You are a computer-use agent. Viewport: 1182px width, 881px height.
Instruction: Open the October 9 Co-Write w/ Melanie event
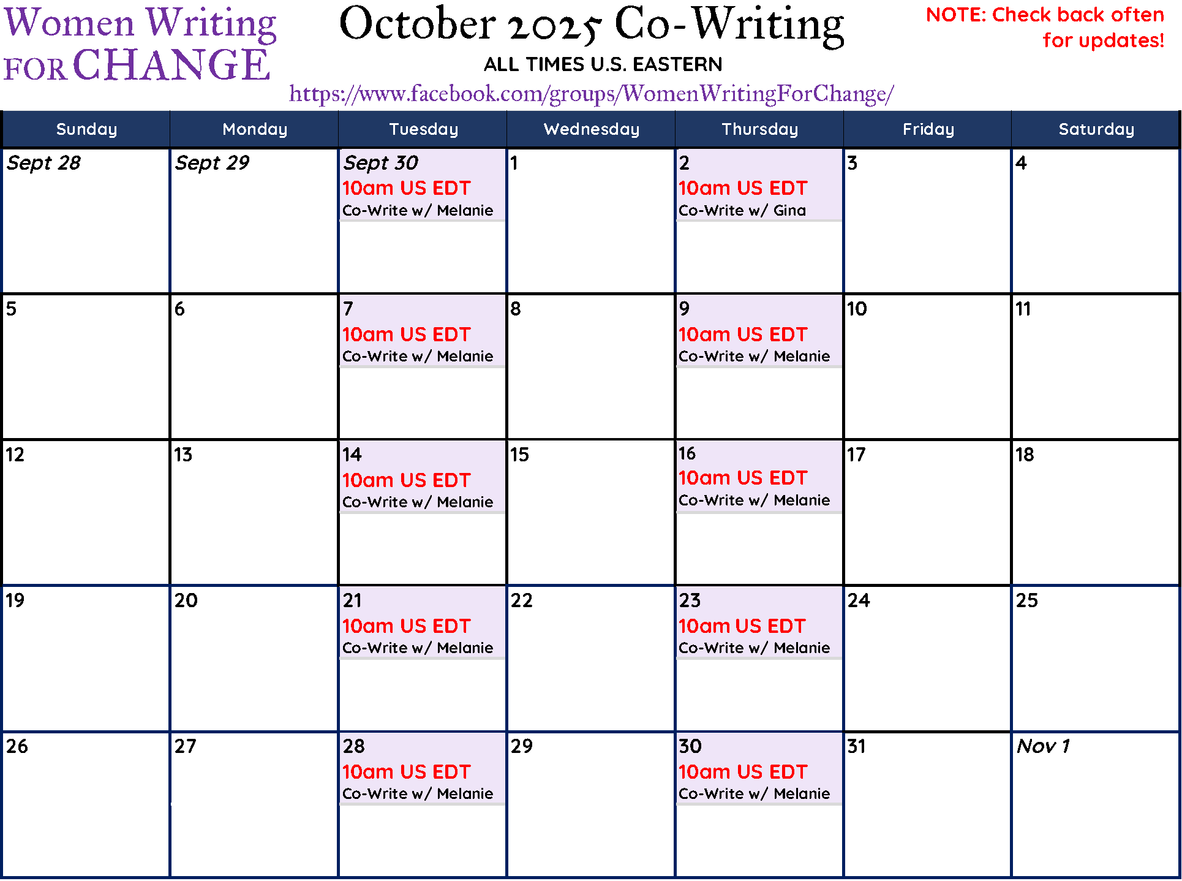(x=759, y=331)
